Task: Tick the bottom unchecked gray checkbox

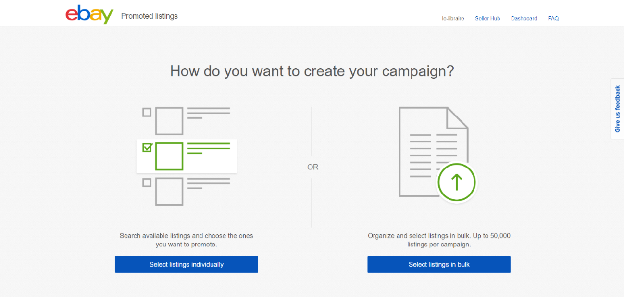Action: point(147,182)
